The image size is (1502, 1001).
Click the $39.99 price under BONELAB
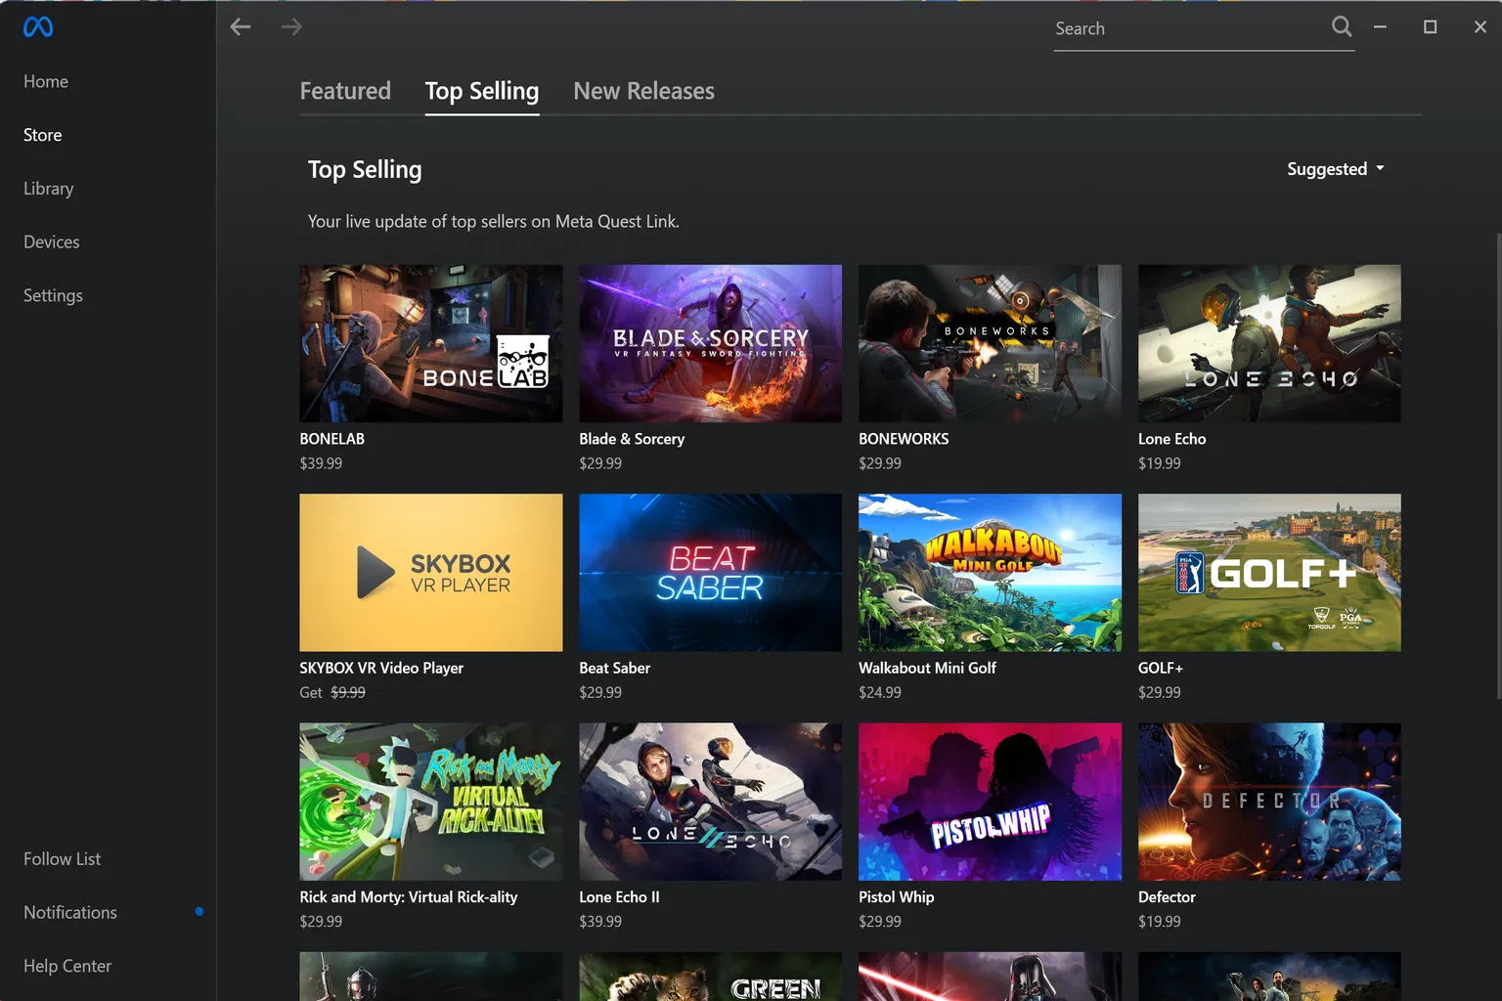point(321,463)
